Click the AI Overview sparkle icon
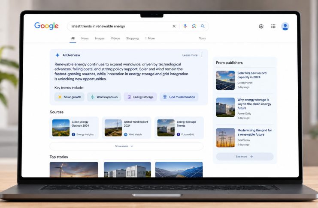The image size is (318, 208). click(x=58, y=55)
